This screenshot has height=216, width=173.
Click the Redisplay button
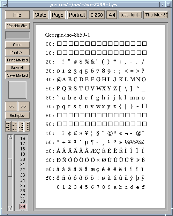click(17, 116)
